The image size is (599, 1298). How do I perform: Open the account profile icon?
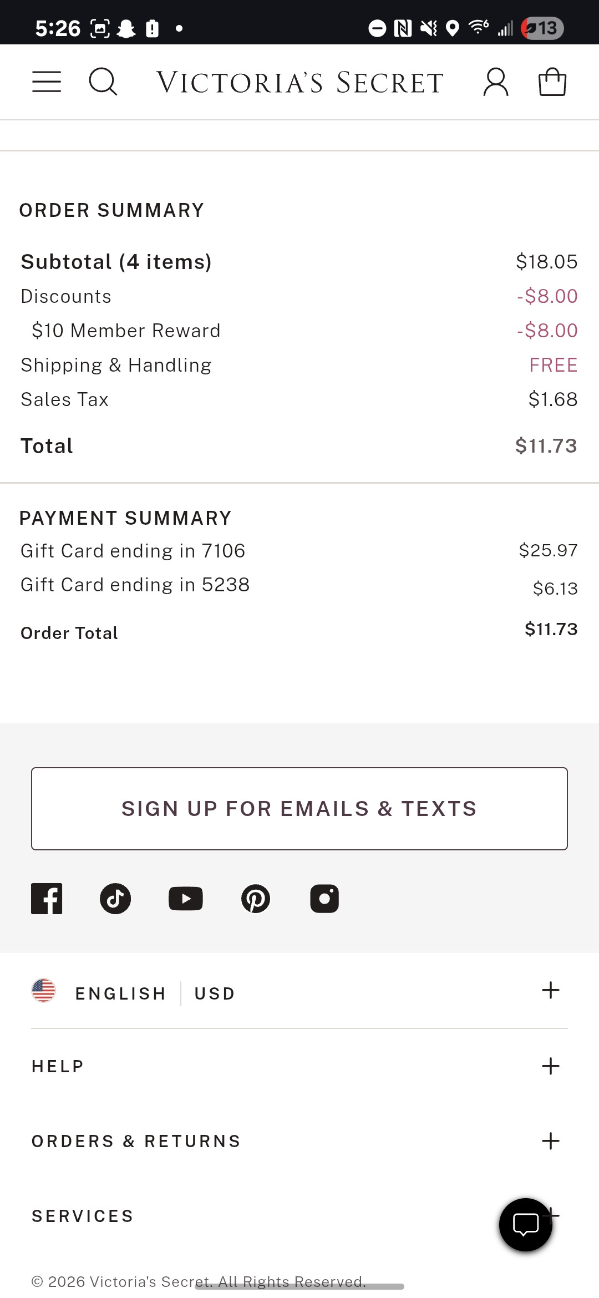496,82
